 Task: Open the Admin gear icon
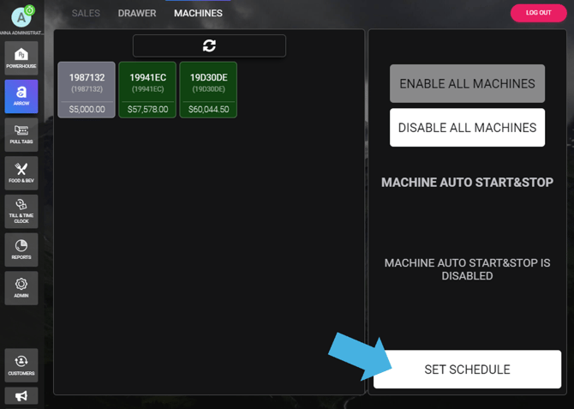pyautogui.click(x=21, y=287)
